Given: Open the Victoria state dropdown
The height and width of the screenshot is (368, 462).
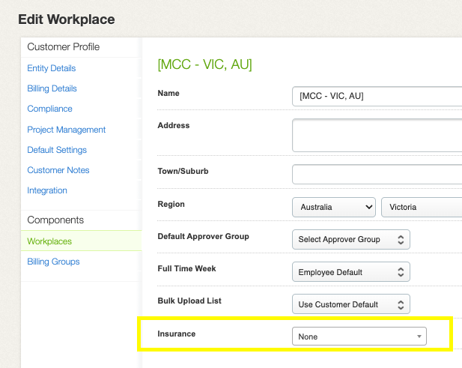Looking at the screenshot, I should [x=422, y=208].
